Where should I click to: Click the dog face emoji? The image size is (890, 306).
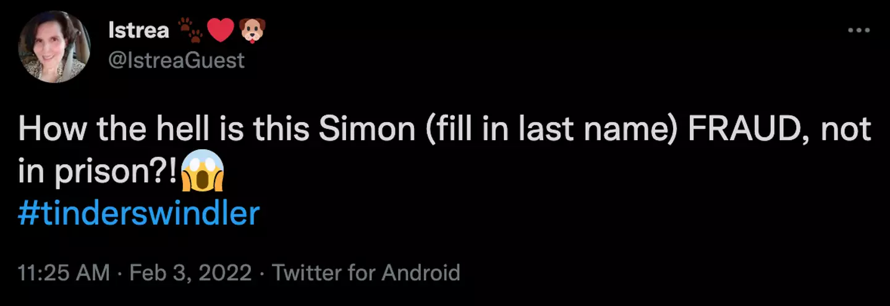[252, 31]
